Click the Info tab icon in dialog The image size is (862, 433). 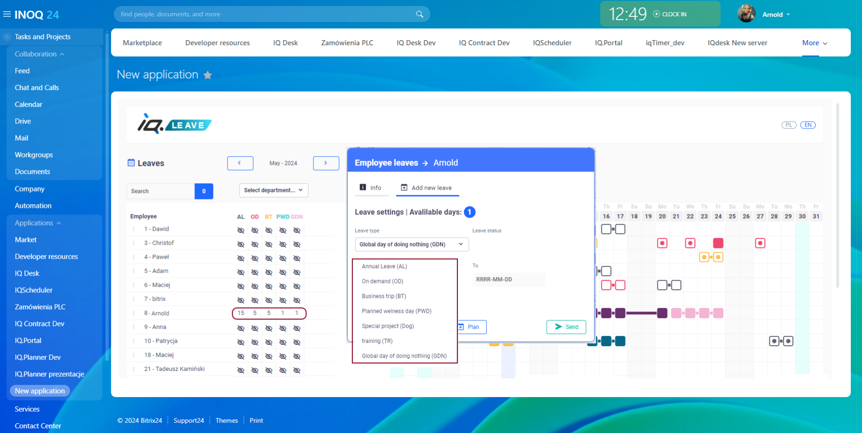pyautogui.click(x=363, y=187)
